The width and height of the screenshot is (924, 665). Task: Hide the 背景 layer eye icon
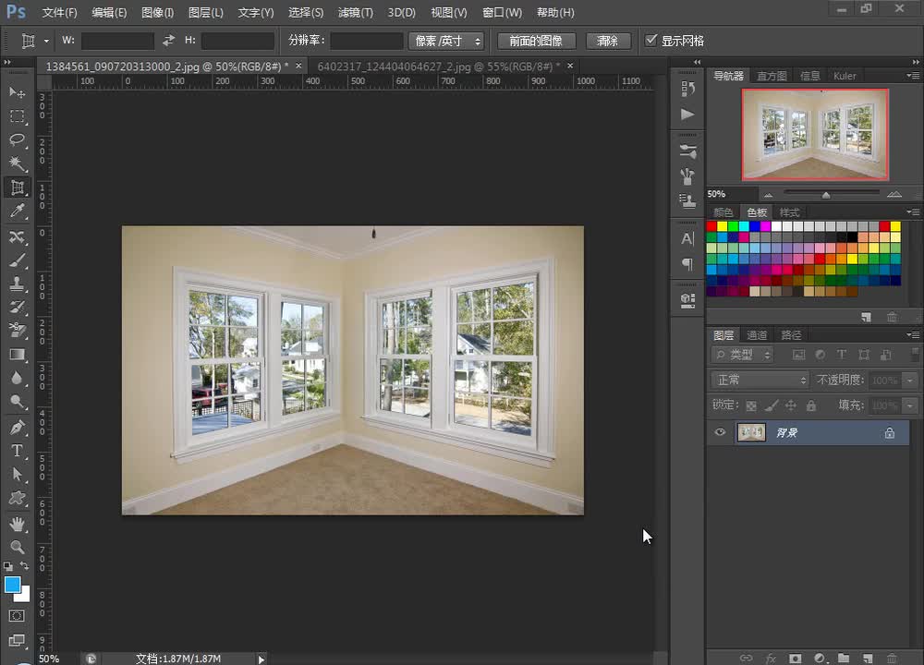pos(720,432)
